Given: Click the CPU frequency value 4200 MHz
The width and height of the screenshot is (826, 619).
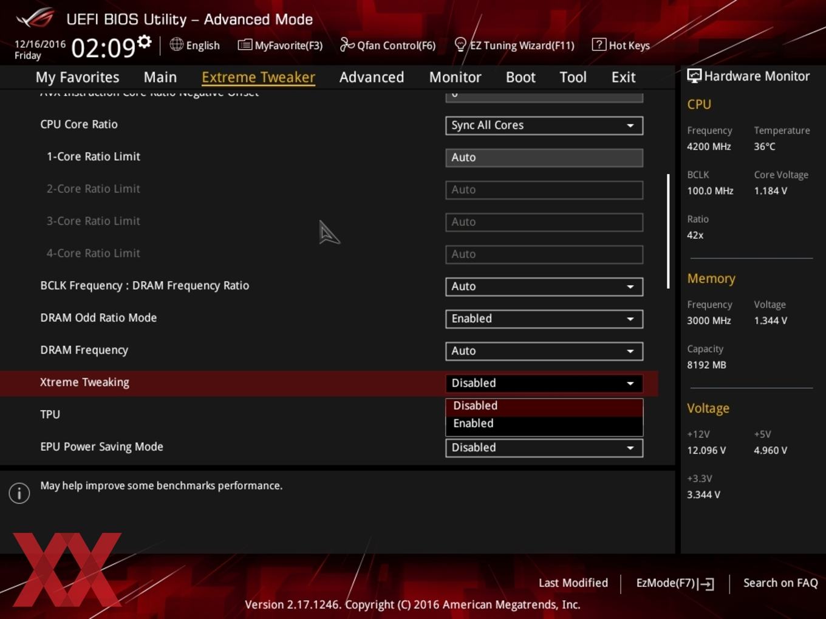Looking at the screenshot, I should click(709, 146).
